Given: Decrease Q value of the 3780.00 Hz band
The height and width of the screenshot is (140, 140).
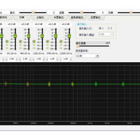Looking at the screenshot, I should (x=47, y=59).
